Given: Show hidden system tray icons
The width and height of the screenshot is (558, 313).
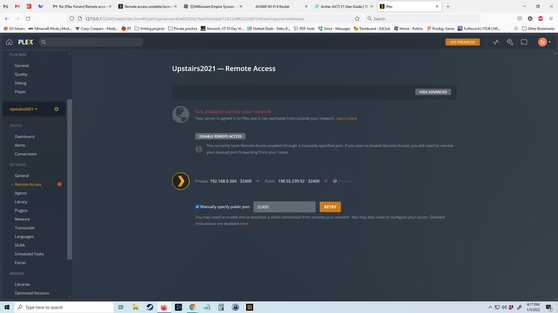Looking at the screenshot, I should (490, 307).
